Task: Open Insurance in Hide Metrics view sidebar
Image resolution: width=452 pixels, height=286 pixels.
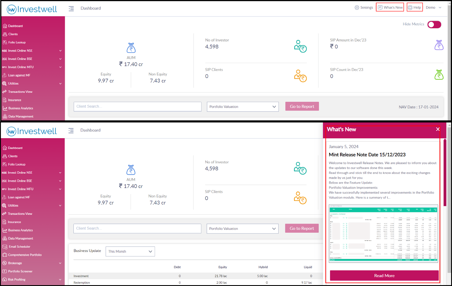Action: tap(12, 100)
